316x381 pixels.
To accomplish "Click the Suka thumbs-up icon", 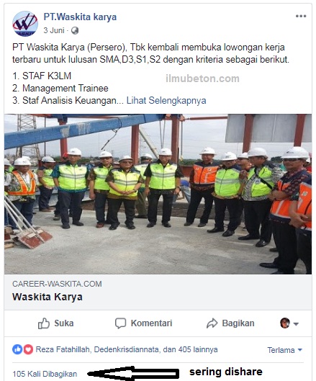I will 44,323.
